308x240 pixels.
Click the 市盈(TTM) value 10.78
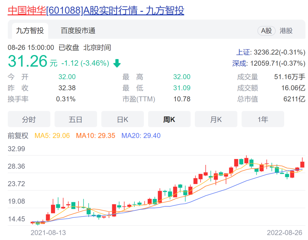182,99
